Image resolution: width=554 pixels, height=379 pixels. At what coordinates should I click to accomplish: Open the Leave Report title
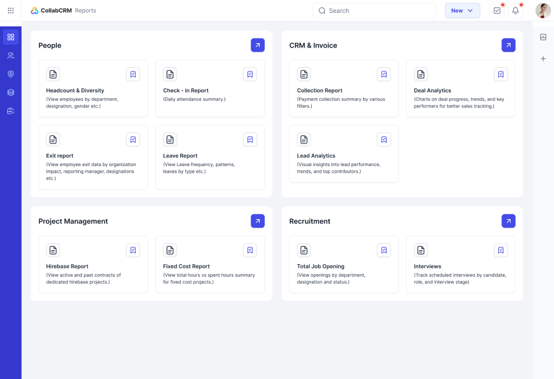coord(180,156)
